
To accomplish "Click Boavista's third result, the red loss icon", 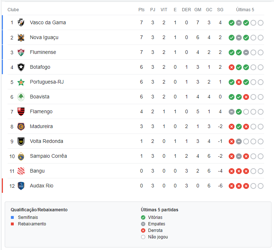I will (246, 97).
